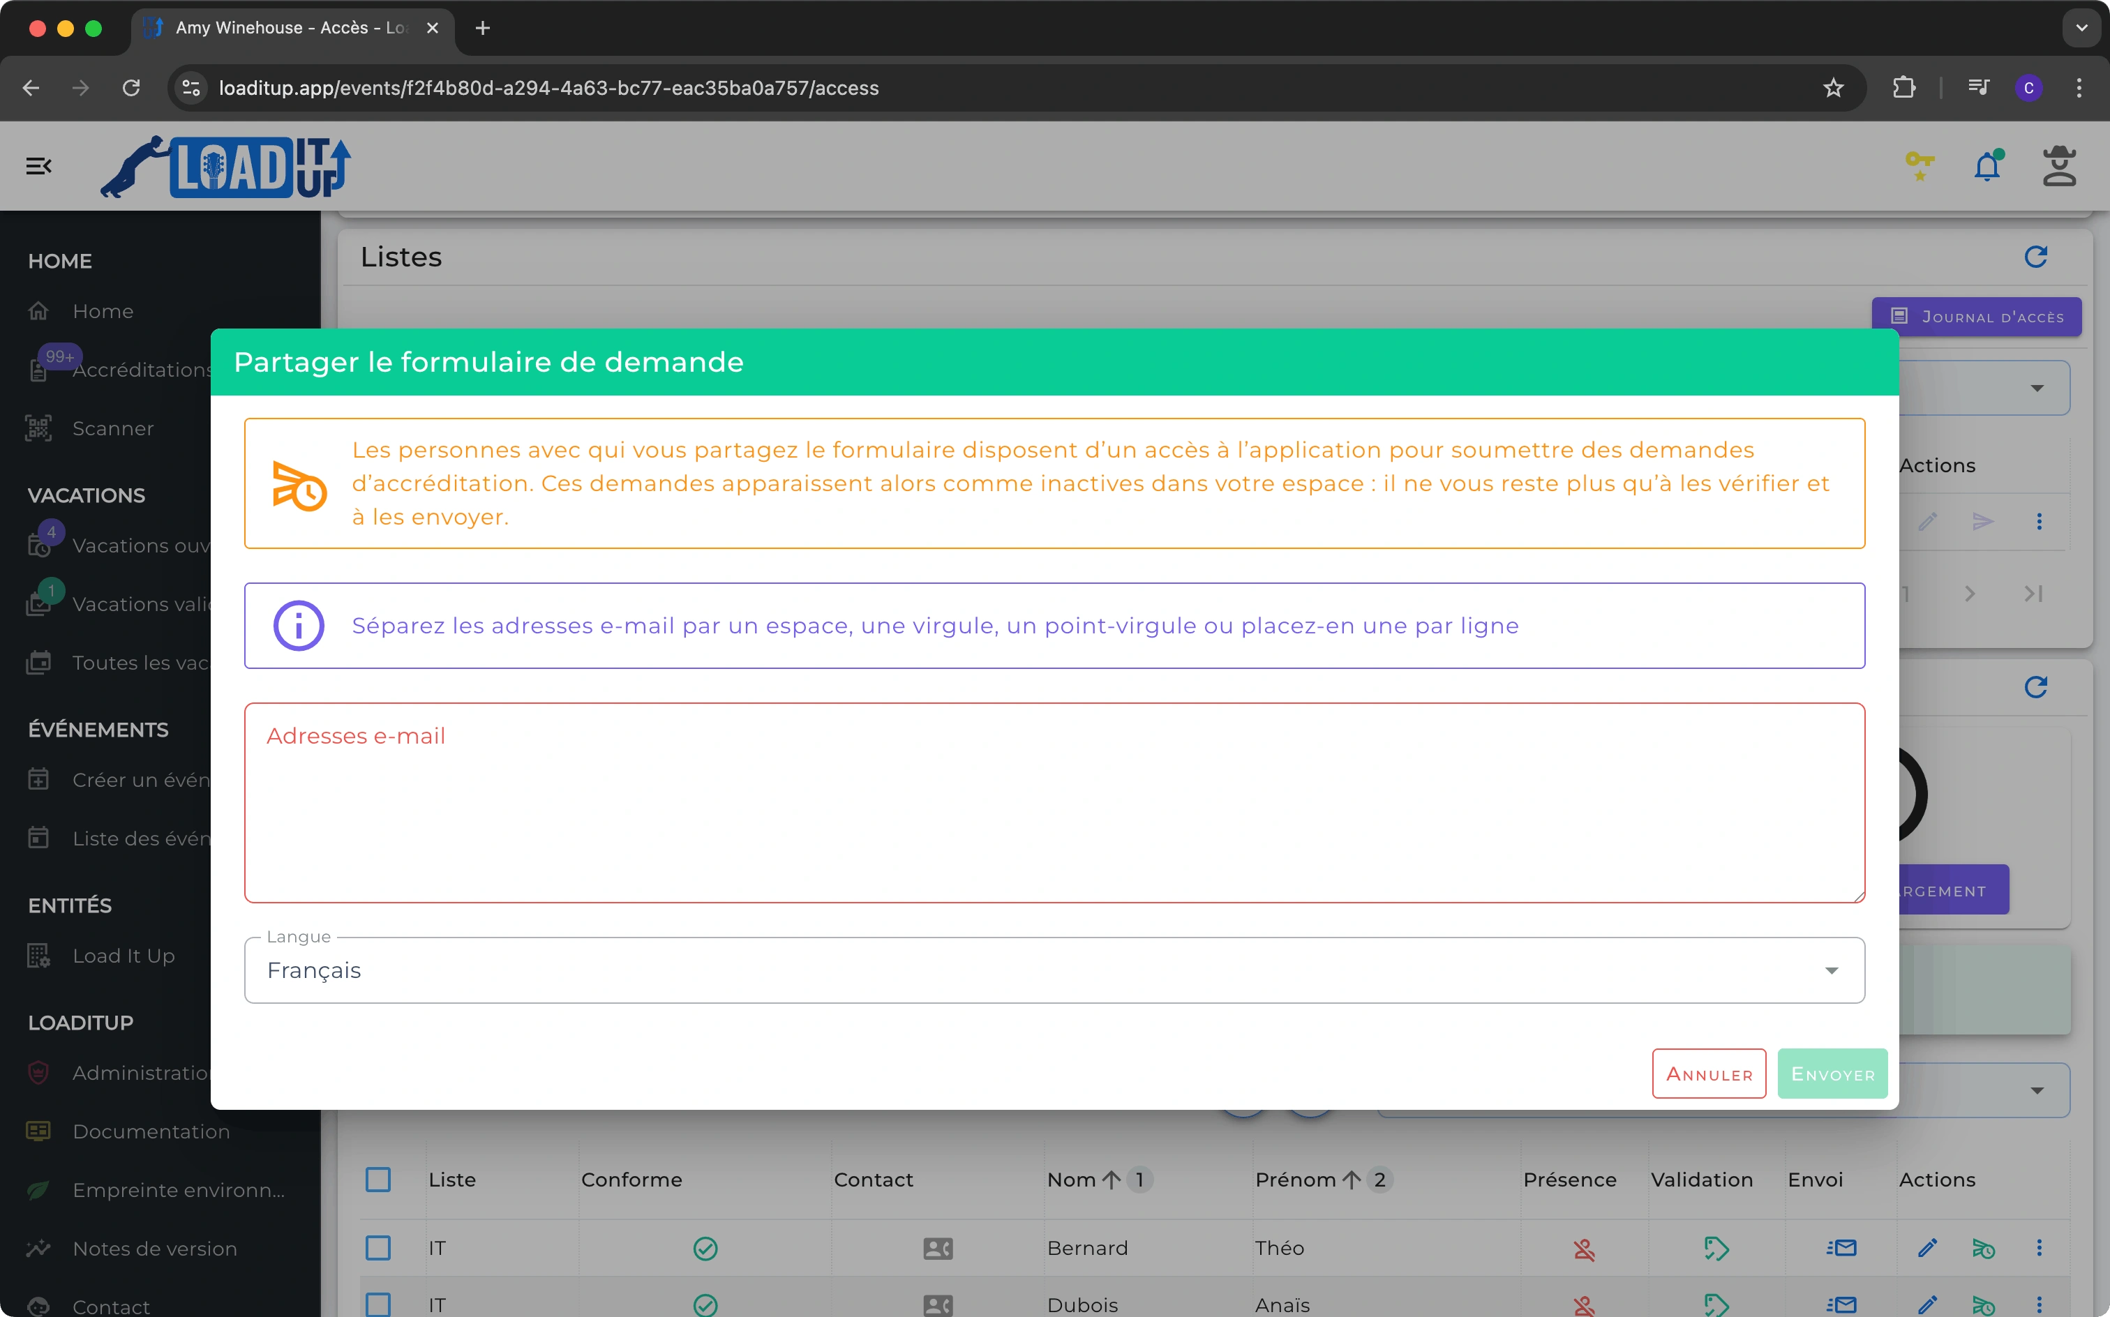This screenshot has width=2110, height=1317.
Task: Refresh the Listes panel
Action: pyautogui.click(x=2035, y=257)
